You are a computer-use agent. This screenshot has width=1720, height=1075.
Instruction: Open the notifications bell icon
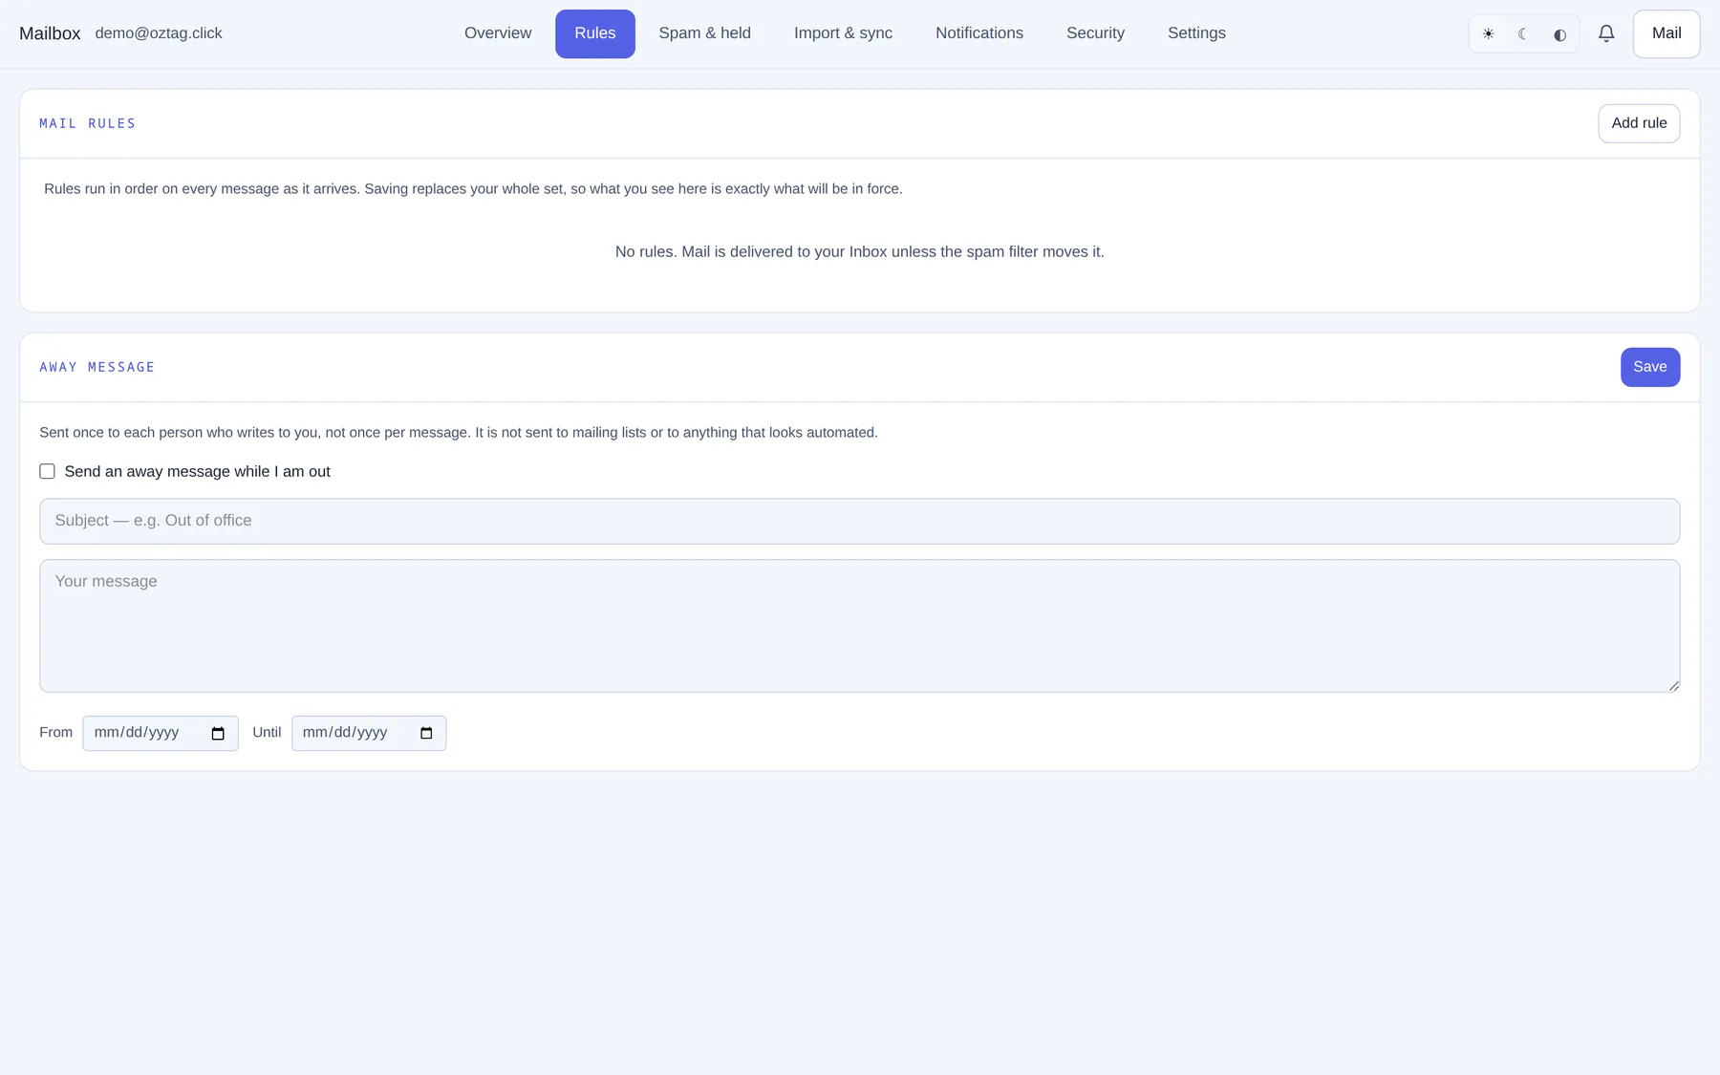click(x=1606, y=33)
